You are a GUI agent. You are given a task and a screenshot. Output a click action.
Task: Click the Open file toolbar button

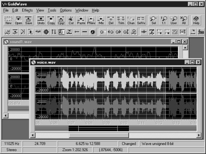19,21
